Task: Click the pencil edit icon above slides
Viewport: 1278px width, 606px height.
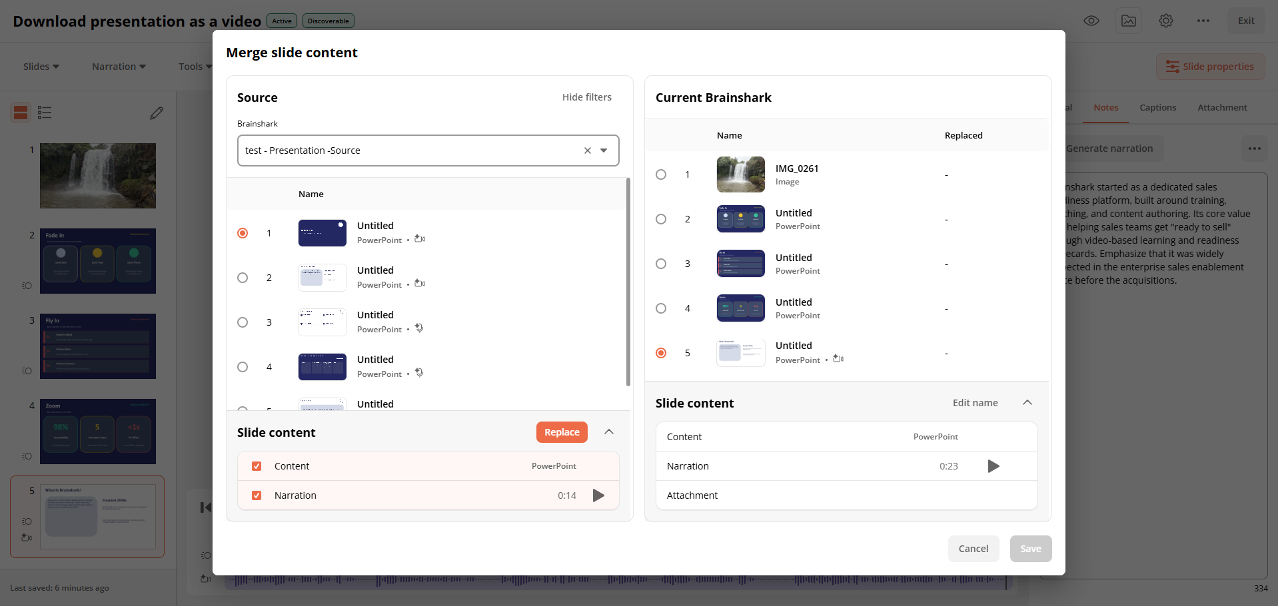Action: point(157,113)
